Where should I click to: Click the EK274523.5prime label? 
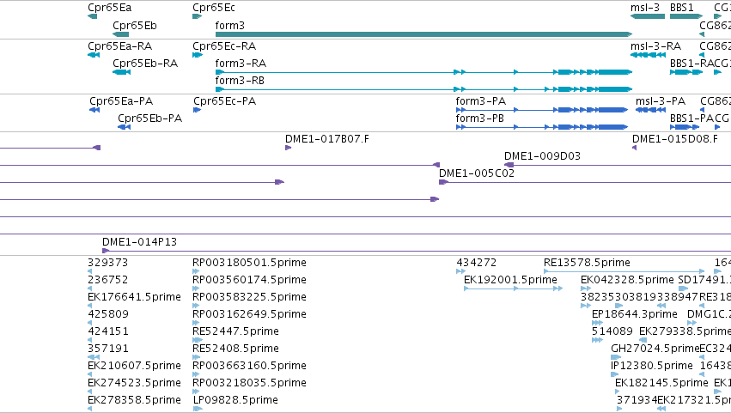tap(134, 383)
